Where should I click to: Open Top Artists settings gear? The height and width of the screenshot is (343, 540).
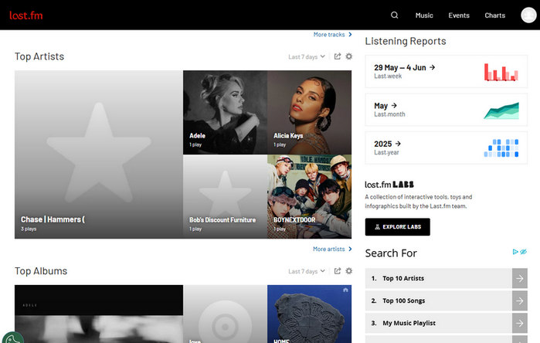point(349,56)
